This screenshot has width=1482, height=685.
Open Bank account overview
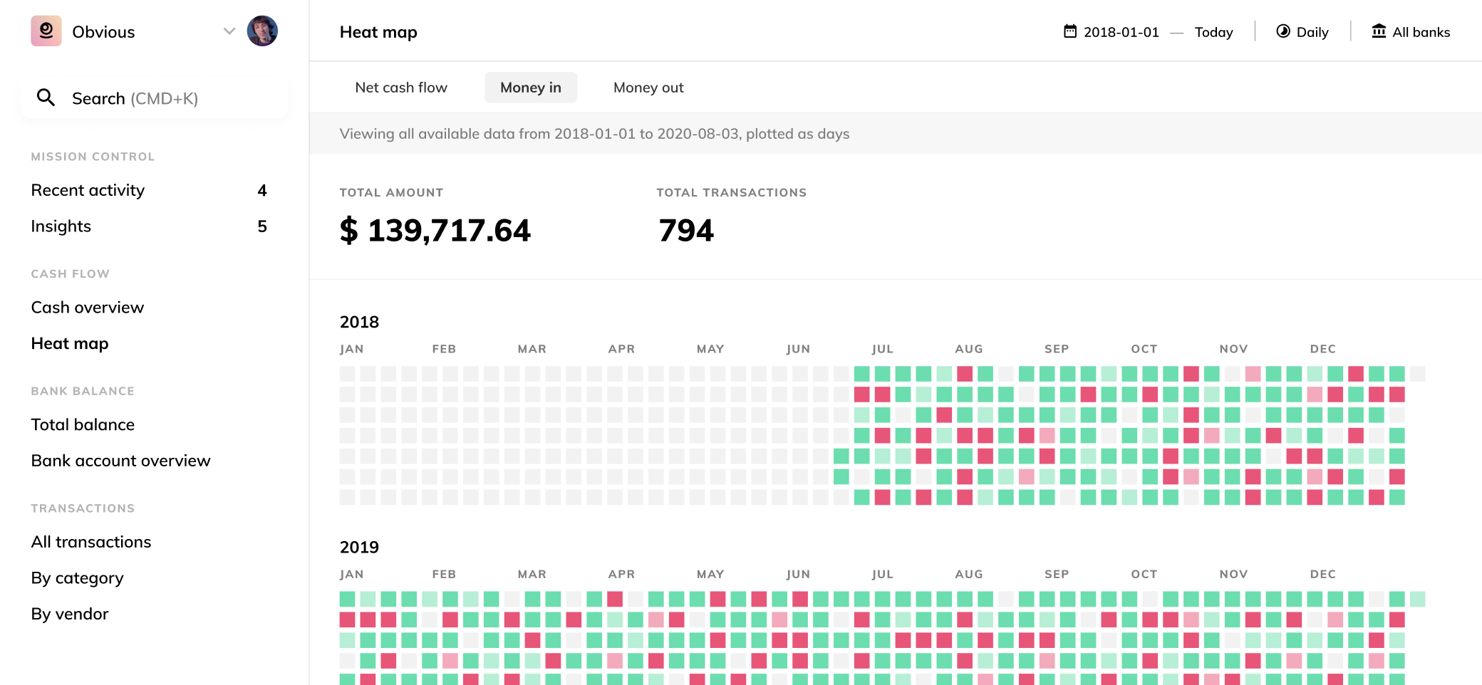click(121, 461)
